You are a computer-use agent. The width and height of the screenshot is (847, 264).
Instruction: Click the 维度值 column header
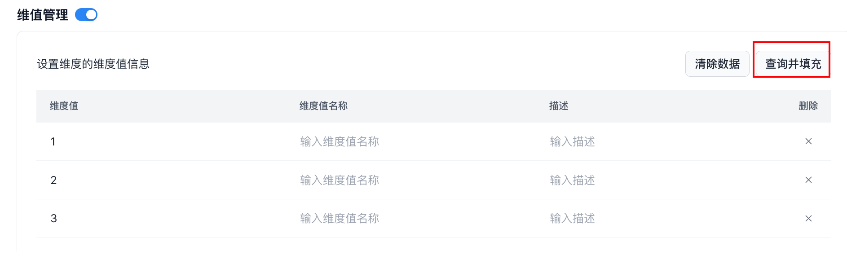tap(64, 106)
